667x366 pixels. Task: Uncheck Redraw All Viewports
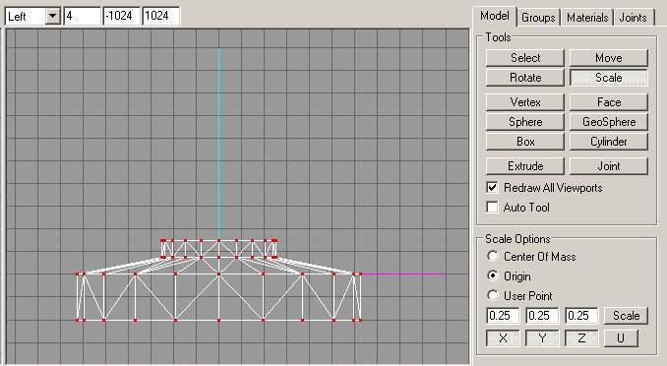492,187
